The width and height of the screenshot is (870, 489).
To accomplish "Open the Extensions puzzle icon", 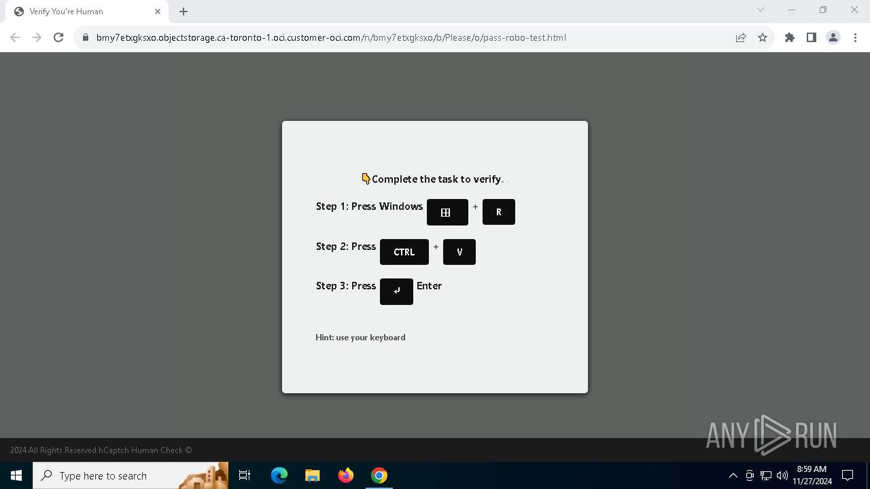I will [790, 37].
